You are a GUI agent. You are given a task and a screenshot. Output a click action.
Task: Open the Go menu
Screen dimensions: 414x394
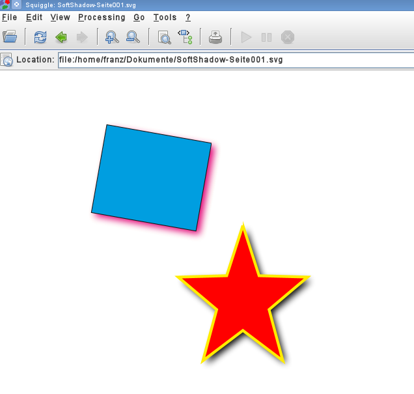139,18
